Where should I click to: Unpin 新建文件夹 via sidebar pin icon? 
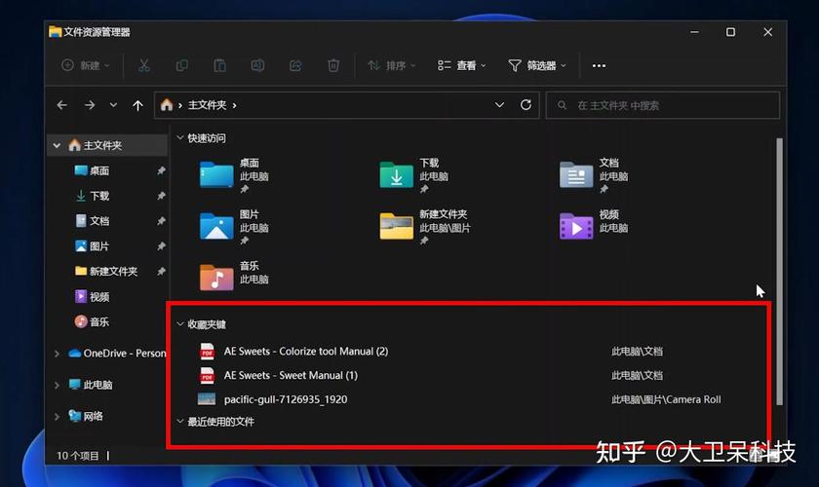point(161,272)
